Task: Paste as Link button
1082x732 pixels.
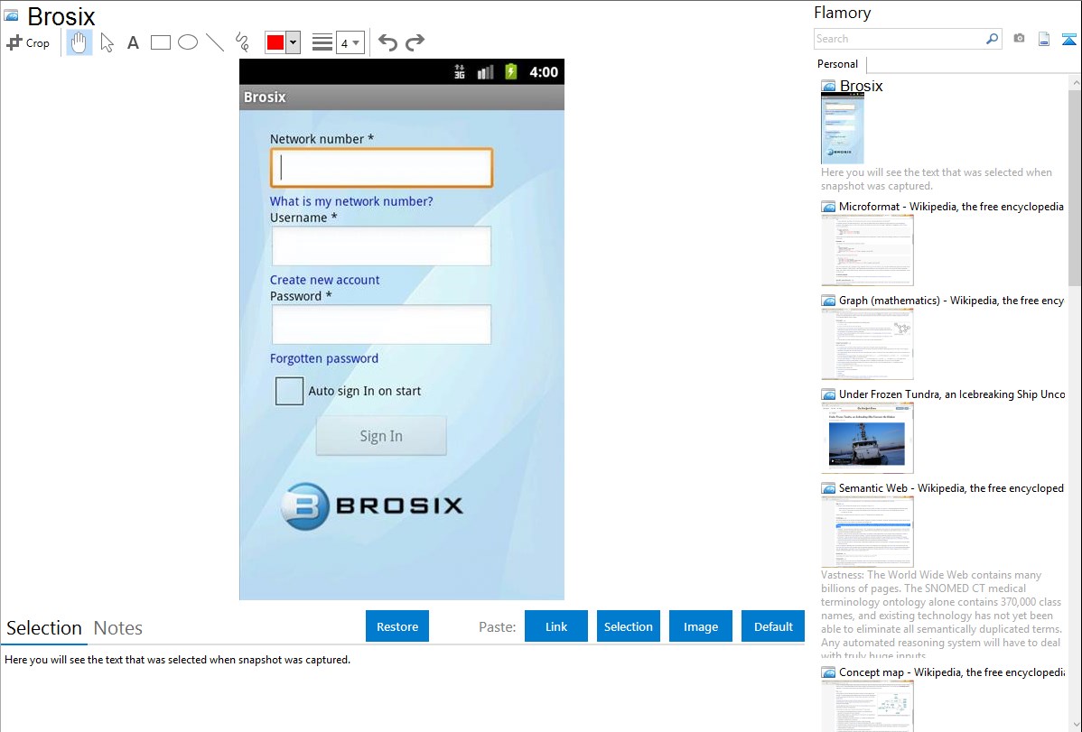Action: [556, 626]
